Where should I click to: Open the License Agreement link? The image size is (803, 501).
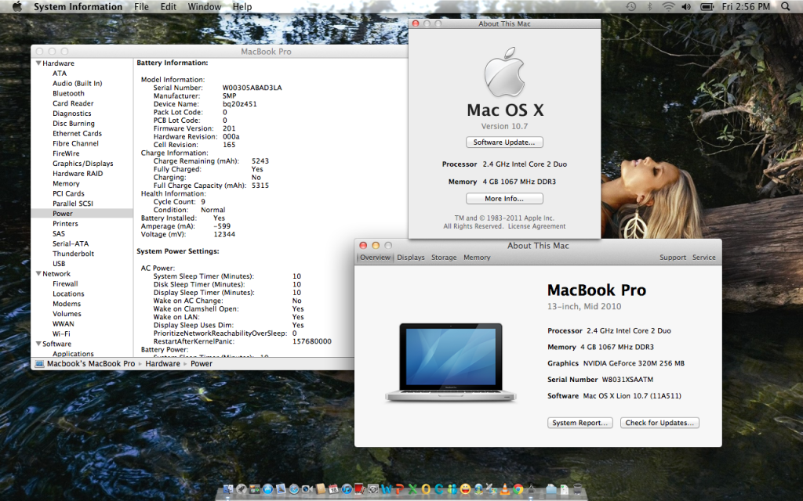[x=536, y=226]
